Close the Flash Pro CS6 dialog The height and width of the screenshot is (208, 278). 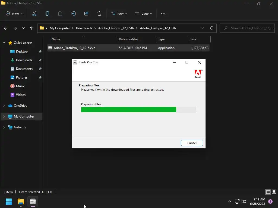point(199,62)
